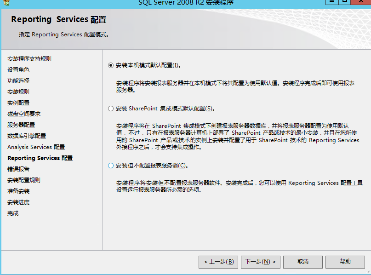Click unconfigured install description paragraph
Screen dimensions: 371x275
click(x=239, y=186)
